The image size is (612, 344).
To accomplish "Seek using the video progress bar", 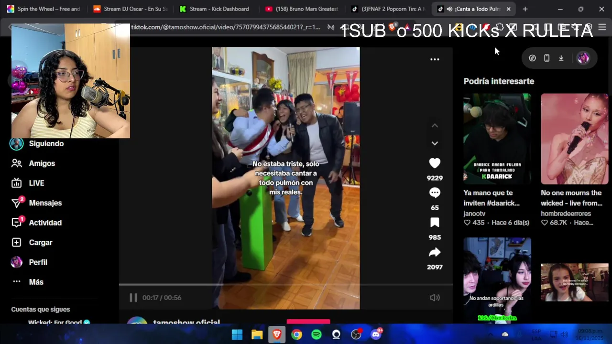I will point(285,285).
